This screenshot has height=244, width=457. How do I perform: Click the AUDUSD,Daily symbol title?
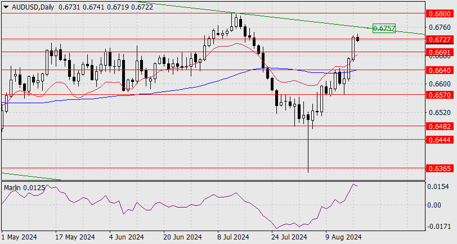[33, 7]
